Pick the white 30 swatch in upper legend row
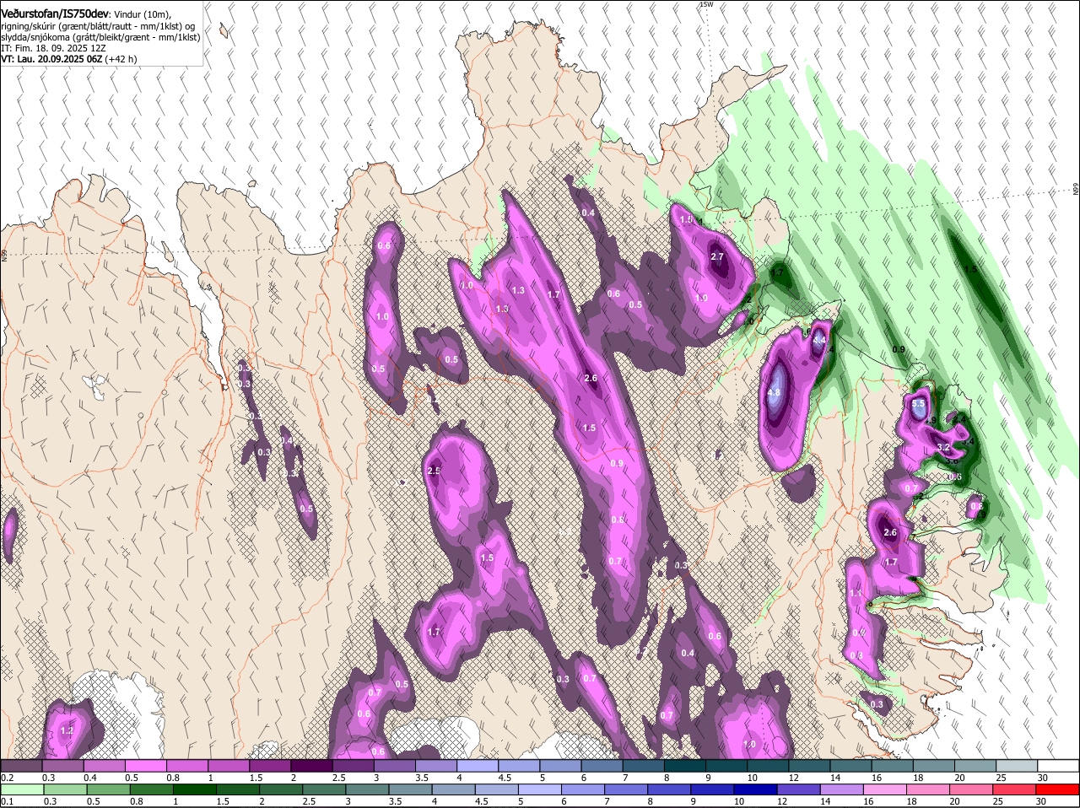Viewport: 1080px width, 808px height. pyautogui.click(x=1059, y=766)
